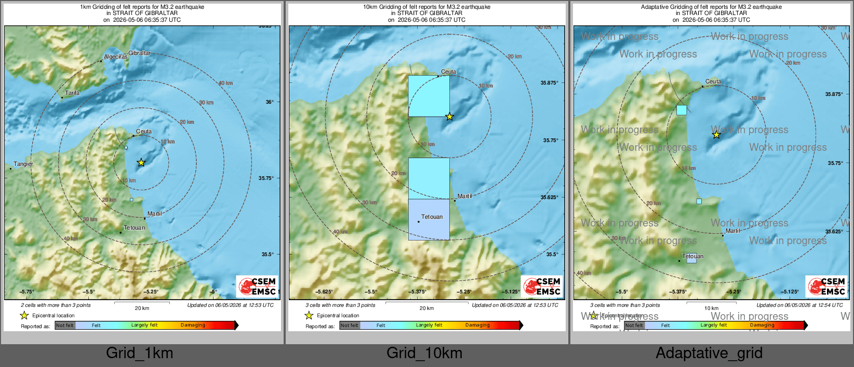This screenshot has height=367, width=854.
Task: Click the legend star icon under the Grid_1km map
Action: click(24, 315)
